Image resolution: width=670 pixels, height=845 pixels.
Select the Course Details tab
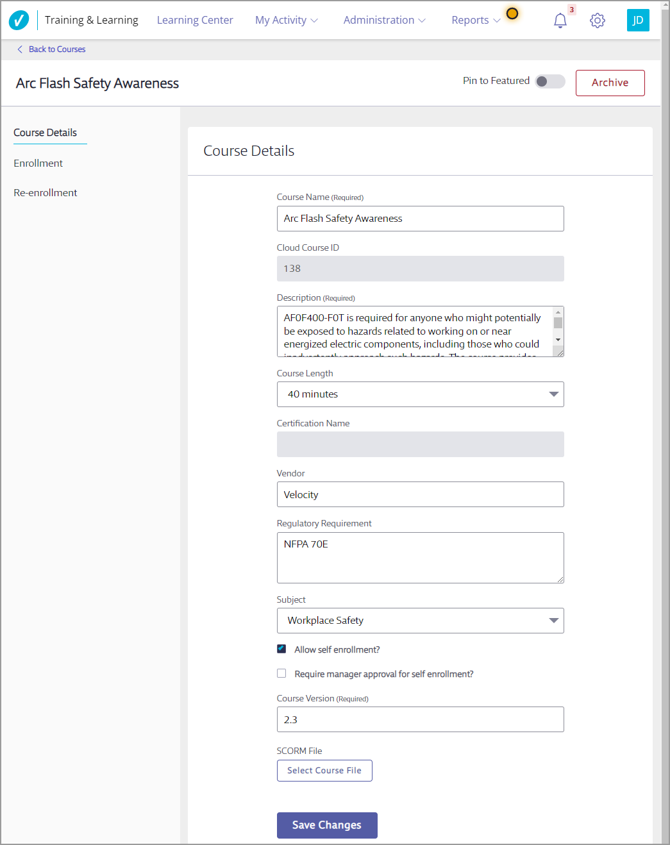tap(46, 133)
